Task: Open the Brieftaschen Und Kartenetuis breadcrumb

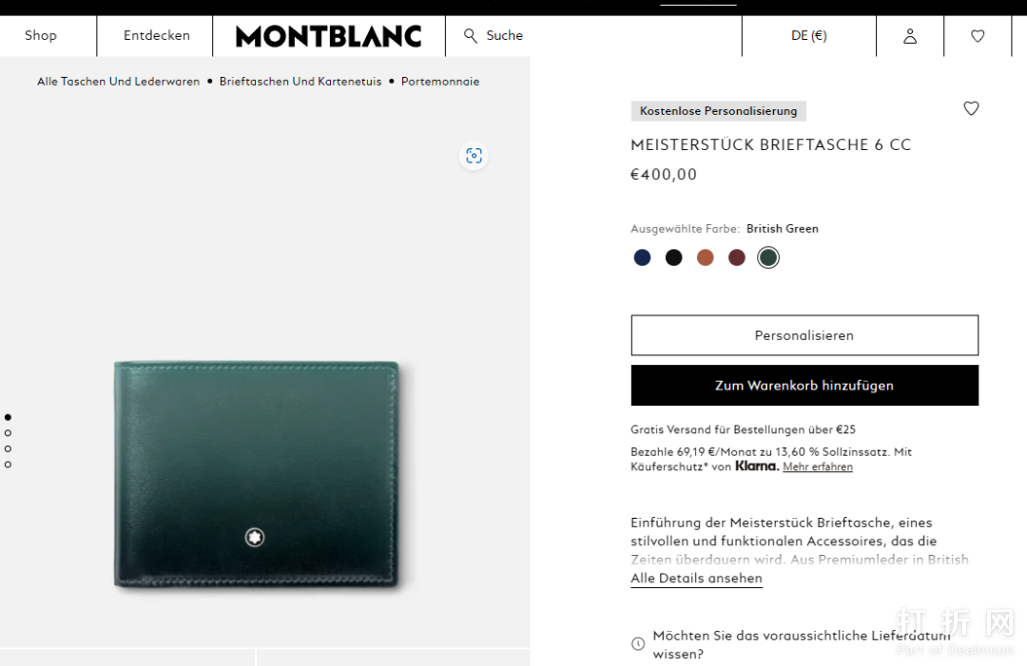Action: [x=300, y=82]
